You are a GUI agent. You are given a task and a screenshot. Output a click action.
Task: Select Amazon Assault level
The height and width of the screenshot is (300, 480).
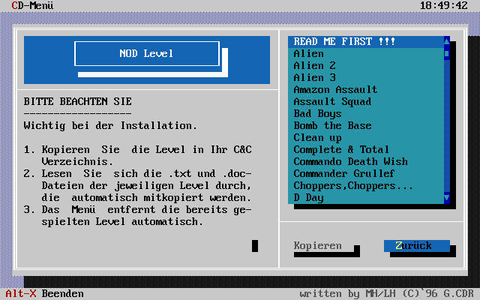335,90
